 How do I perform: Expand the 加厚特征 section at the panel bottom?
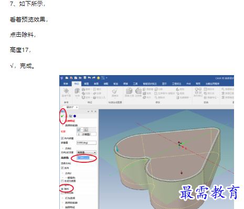(62, 207)
